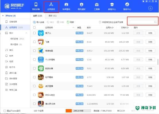The width and height of the screenshot is (159, 114).
Task: Click the Happy Landlord game icon
Action: [x=41, y=95]
